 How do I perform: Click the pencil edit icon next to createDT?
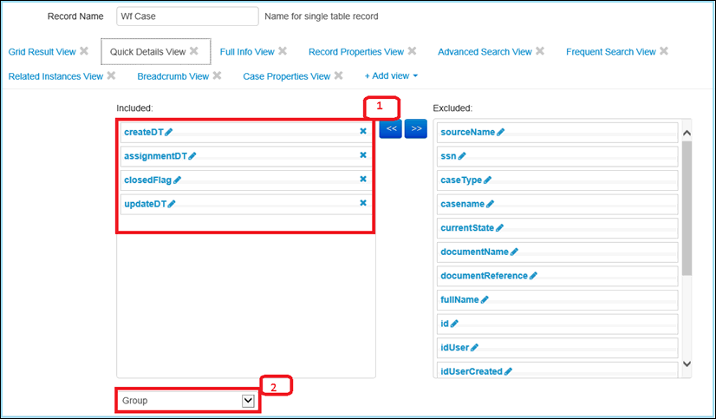coord(169,132)
